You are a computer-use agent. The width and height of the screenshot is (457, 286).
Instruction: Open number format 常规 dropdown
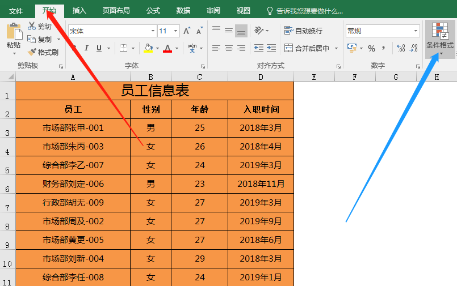[416, 31]
